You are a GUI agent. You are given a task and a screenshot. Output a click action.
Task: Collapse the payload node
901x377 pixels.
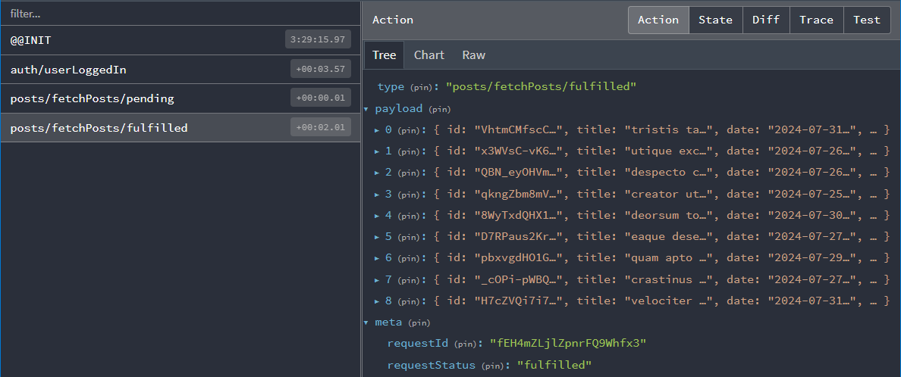coord(366,109)
